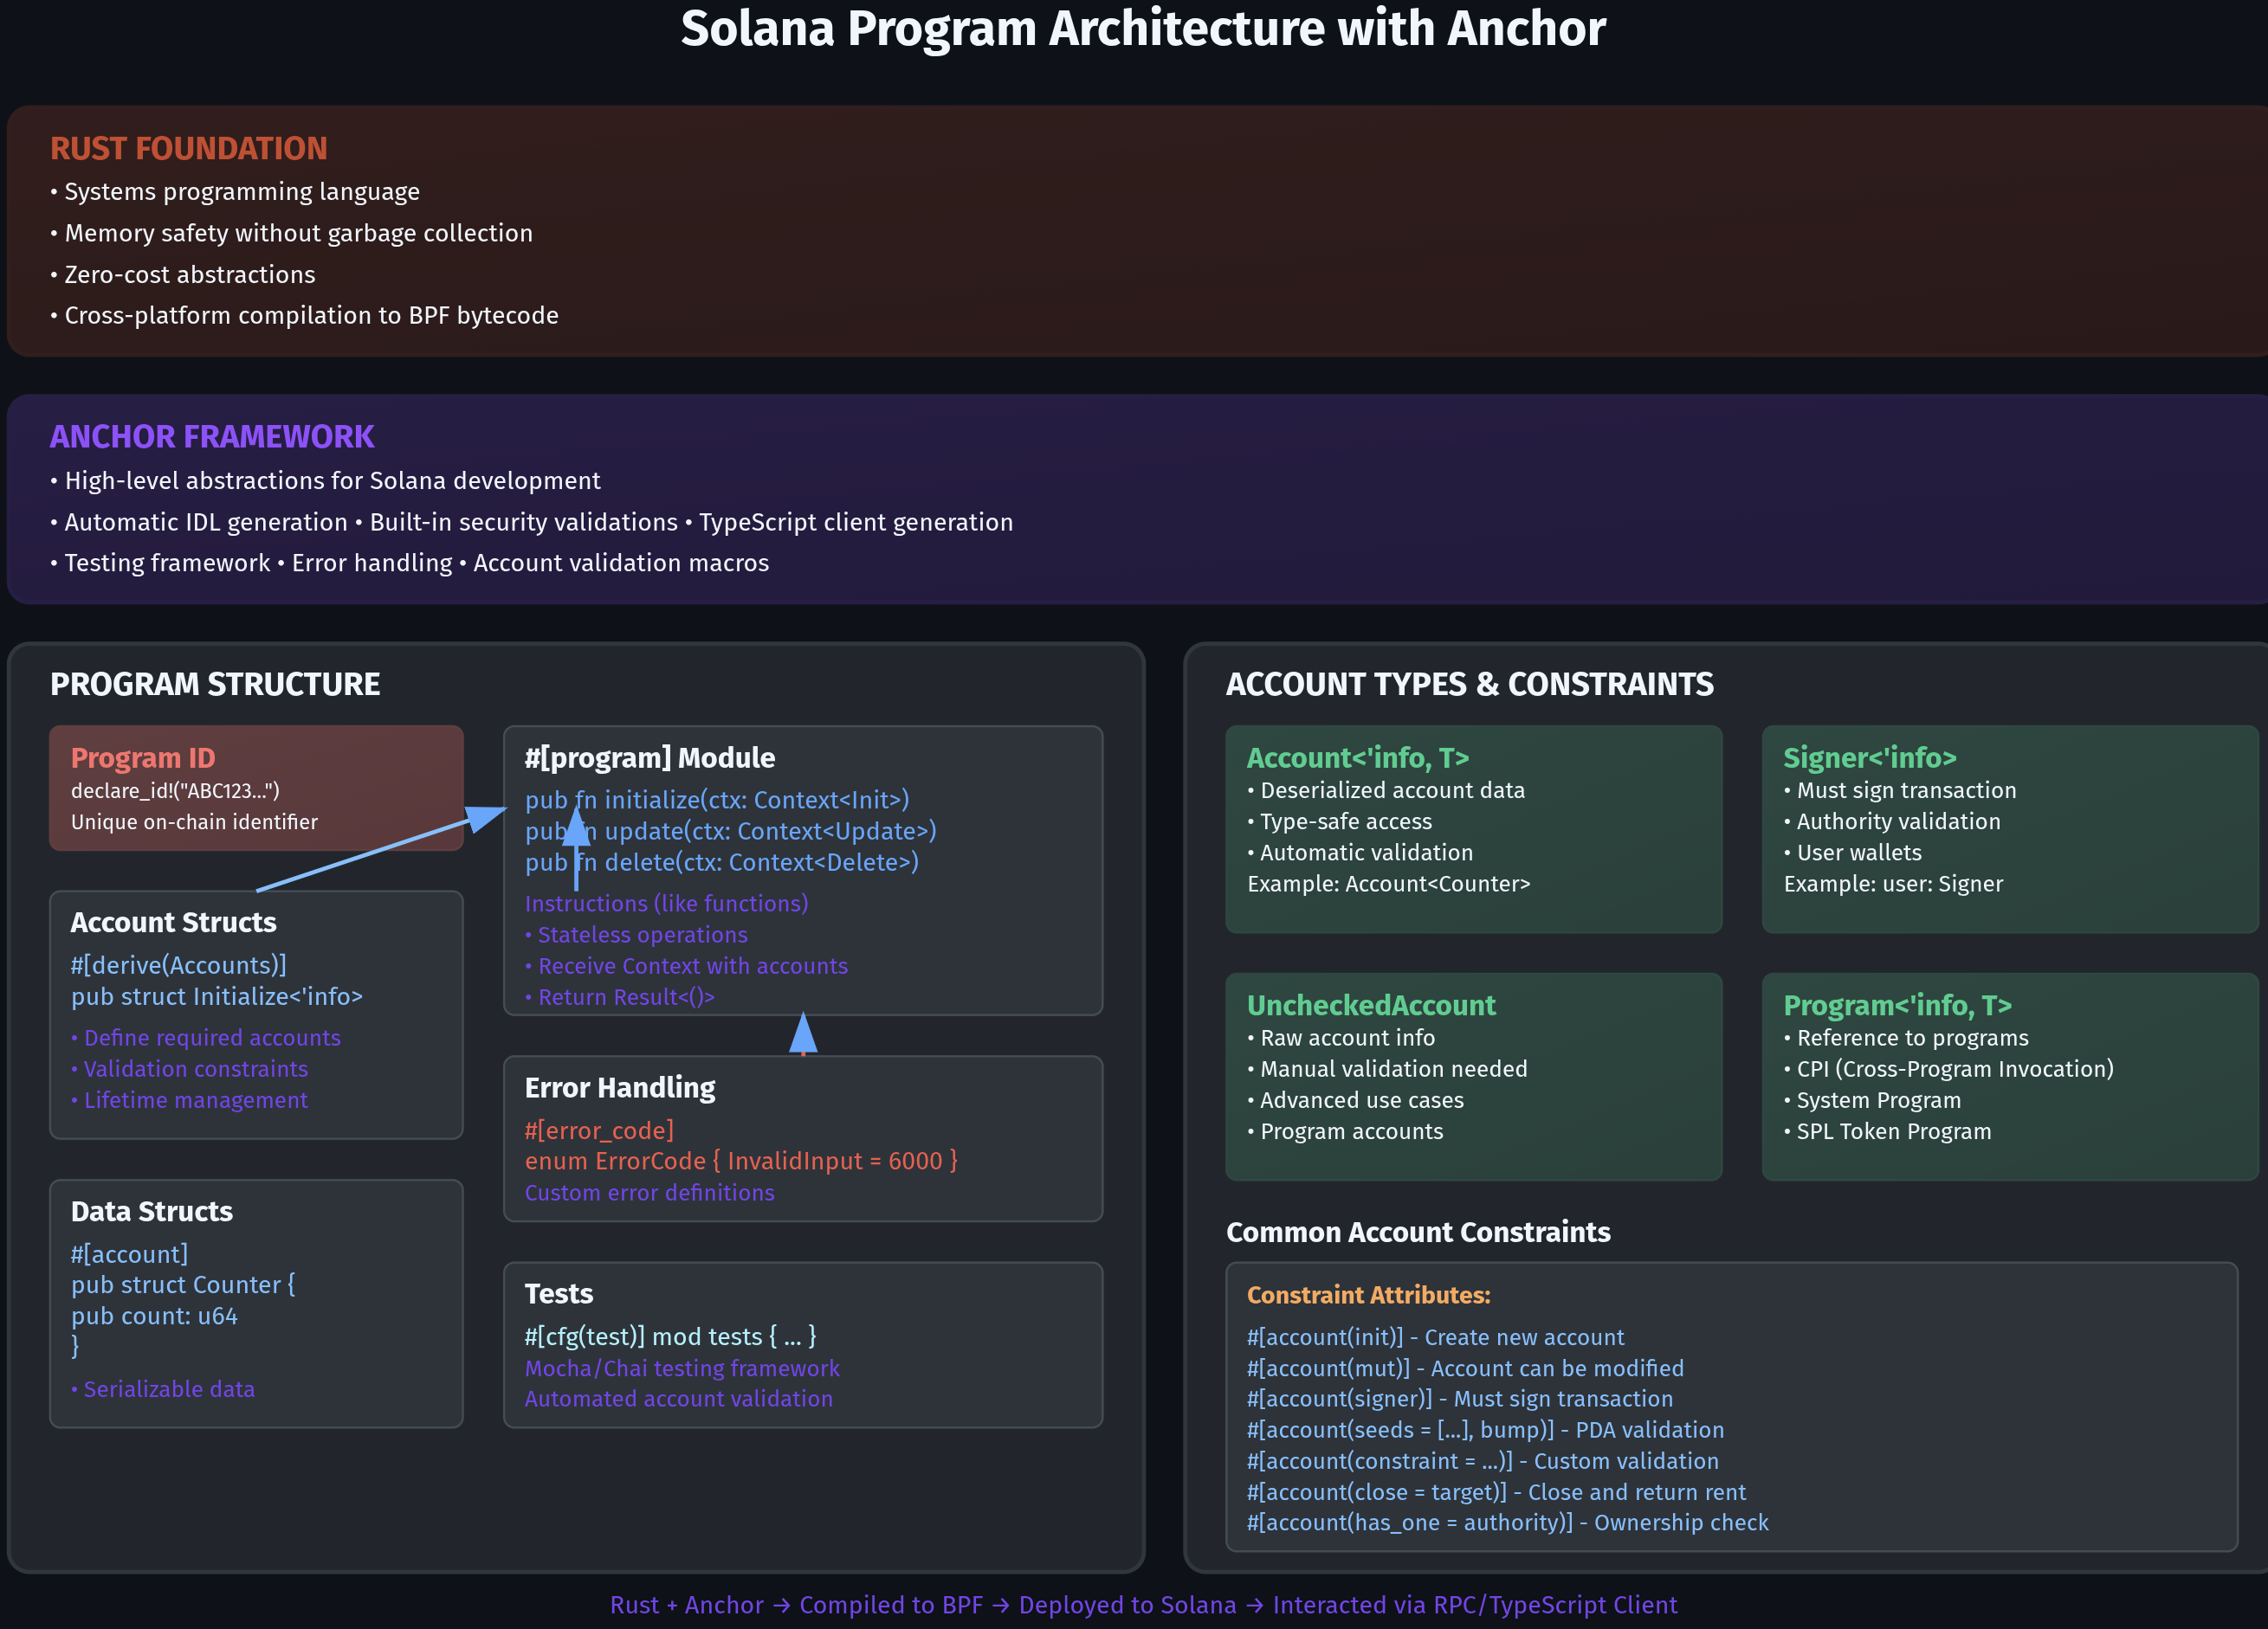Click 'pub count: u64' line

(154, 1317)
